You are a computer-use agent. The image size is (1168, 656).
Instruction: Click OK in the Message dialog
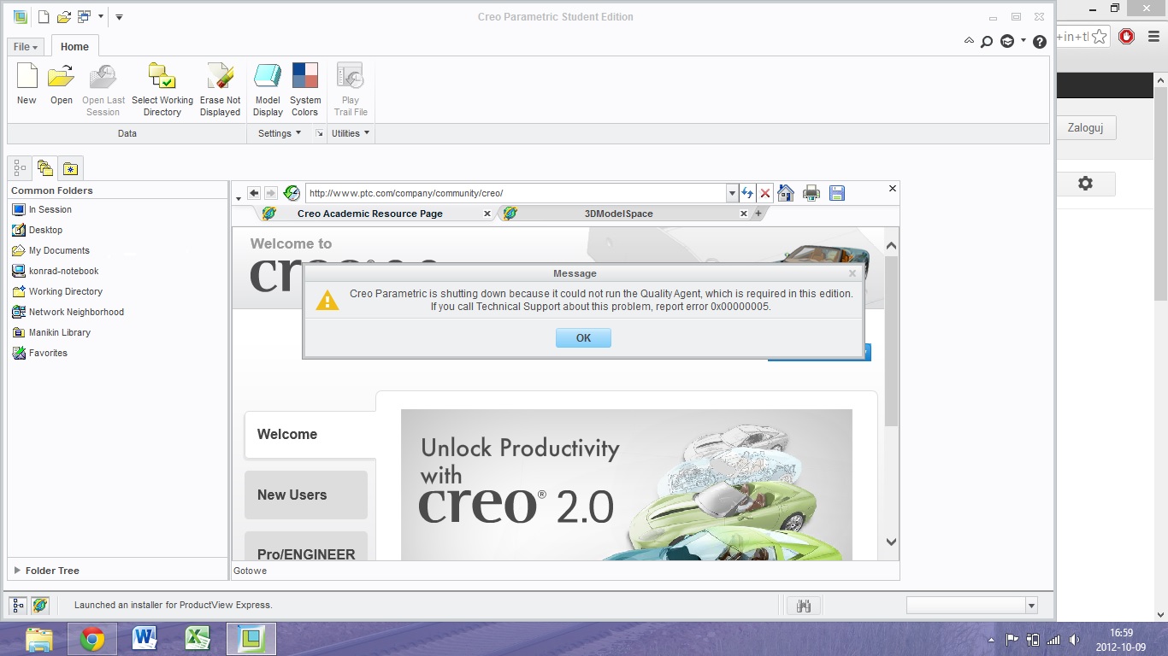pos(583,338)
